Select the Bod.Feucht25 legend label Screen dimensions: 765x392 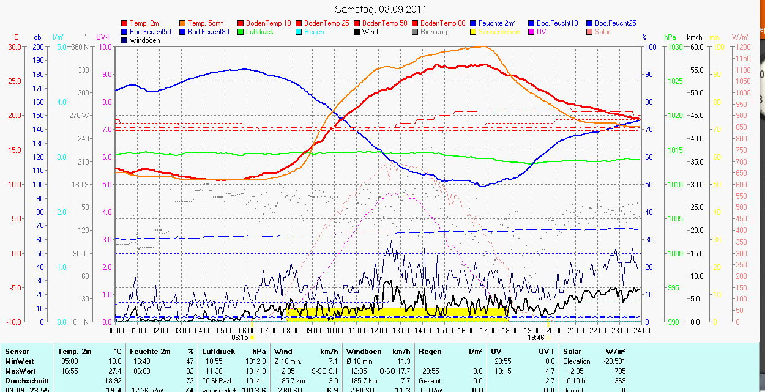pos(615,23)
